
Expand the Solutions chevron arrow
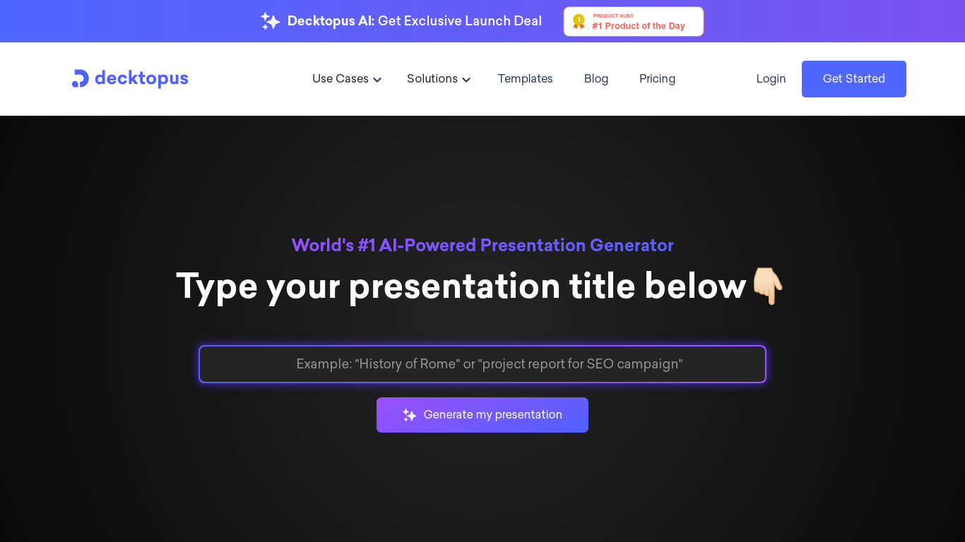(x=466, y=80)
